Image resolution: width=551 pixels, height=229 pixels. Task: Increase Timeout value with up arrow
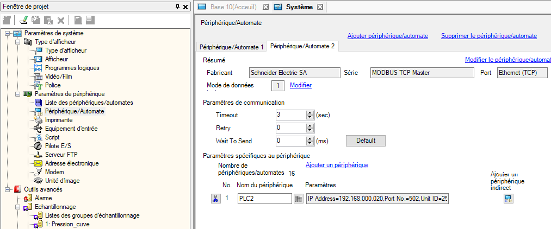coord(309,112)
